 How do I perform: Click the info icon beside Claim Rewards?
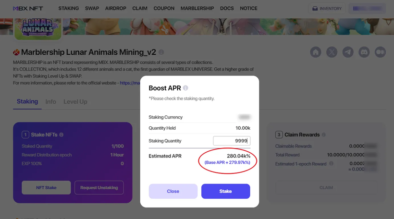[x=323, y=135]
